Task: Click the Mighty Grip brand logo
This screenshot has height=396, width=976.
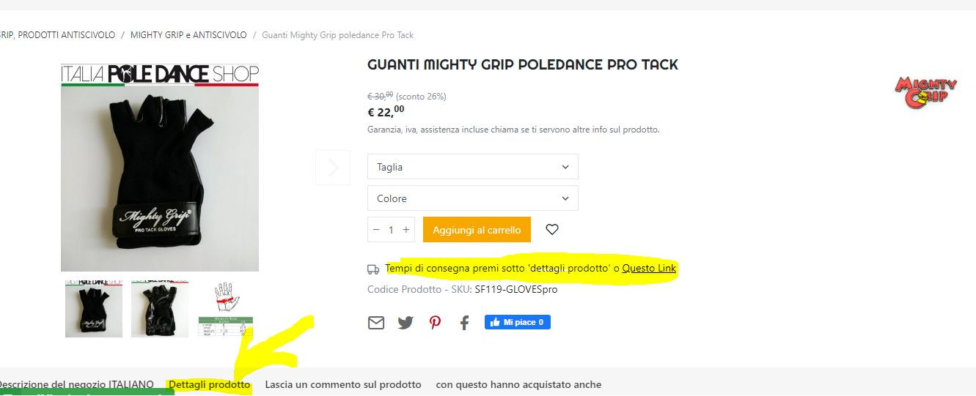Action: 925,93
